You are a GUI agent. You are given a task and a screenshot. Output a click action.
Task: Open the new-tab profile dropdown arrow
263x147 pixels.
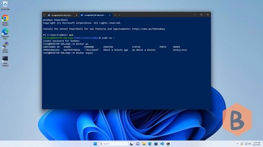click(x=119, y=15)
